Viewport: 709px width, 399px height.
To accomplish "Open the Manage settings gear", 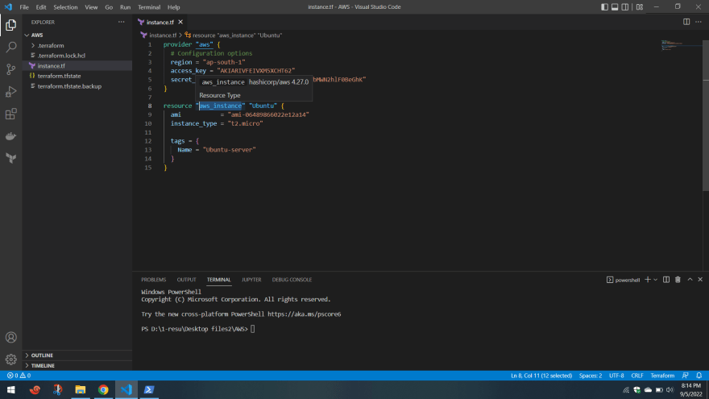I will pyautogui.click(x=10, y=360).
